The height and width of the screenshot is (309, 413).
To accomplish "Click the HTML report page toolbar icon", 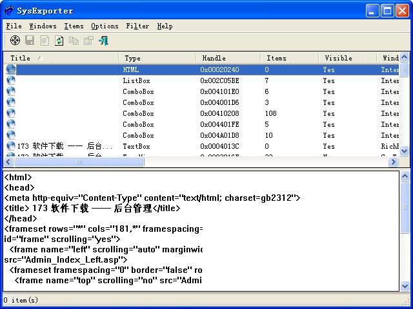I will [x=45, y=41].
